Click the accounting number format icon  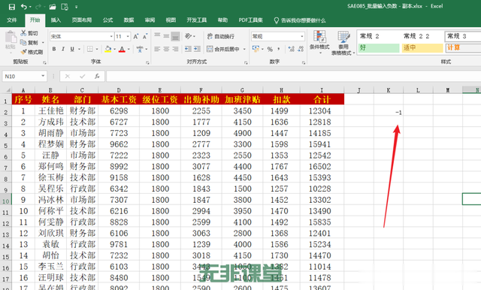(256, 49)
